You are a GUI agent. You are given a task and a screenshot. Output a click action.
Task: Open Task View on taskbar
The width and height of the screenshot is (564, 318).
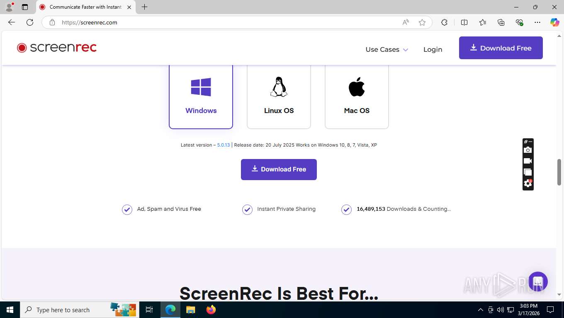(149, 310)
